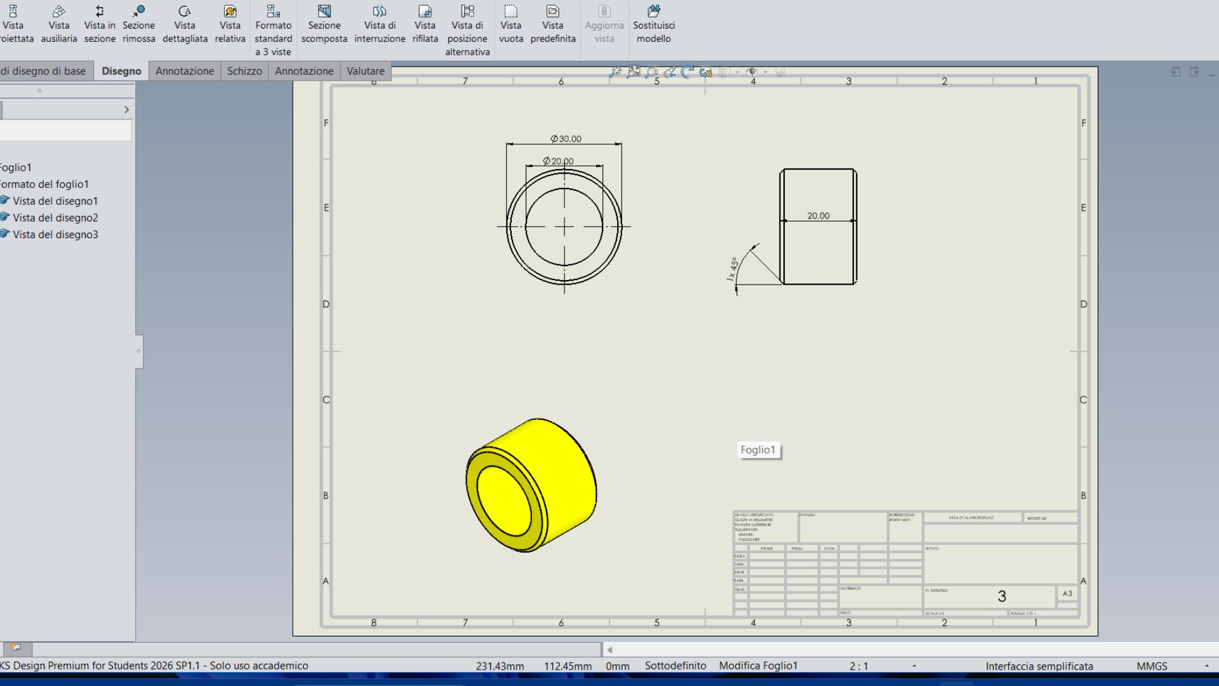
Task: Click the rotate view icon in view toolbar
Action: pos(687,72)
